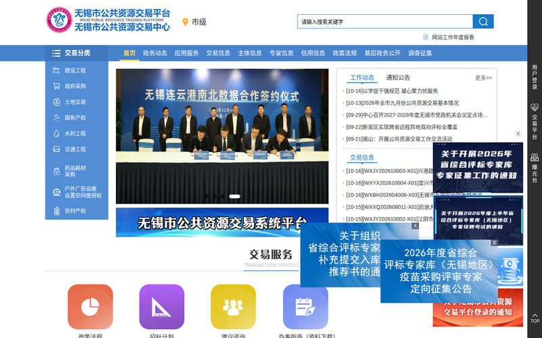
Task: Click the 交通工程 sidebar icon
Action: (x=56, y=149)
